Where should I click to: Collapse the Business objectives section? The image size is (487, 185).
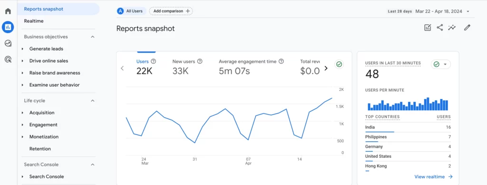[93, 37]
